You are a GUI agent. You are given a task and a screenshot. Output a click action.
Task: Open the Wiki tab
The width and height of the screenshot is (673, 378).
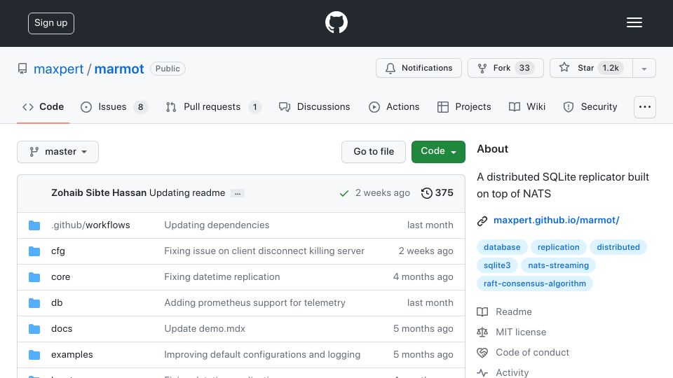[x=527, y=106]
